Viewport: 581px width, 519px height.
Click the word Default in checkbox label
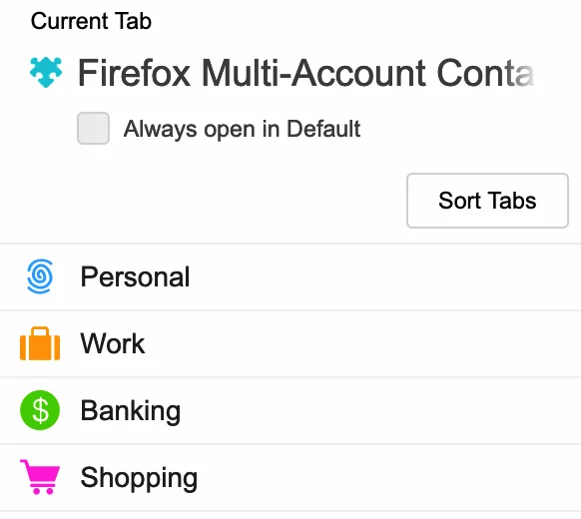323,129
